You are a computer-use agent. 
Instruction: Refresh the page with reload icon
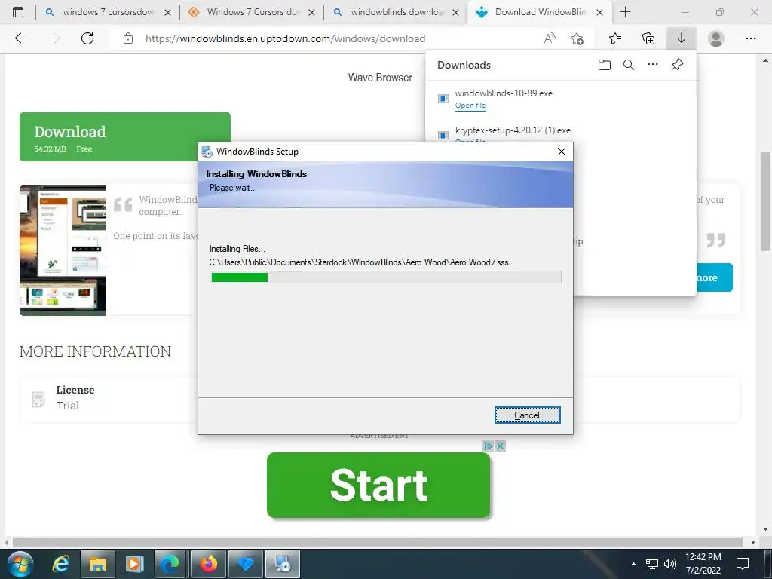[x=87, y=38]
